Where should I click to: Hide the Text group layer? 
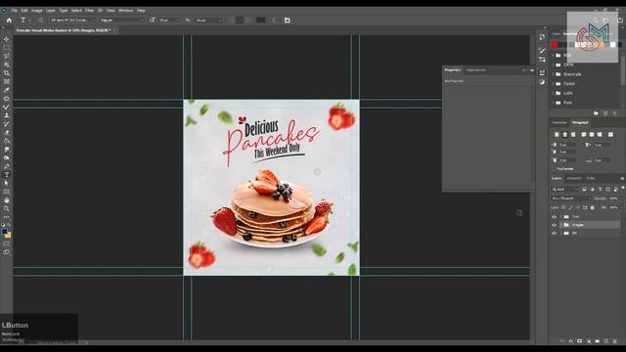click(555, 217)
